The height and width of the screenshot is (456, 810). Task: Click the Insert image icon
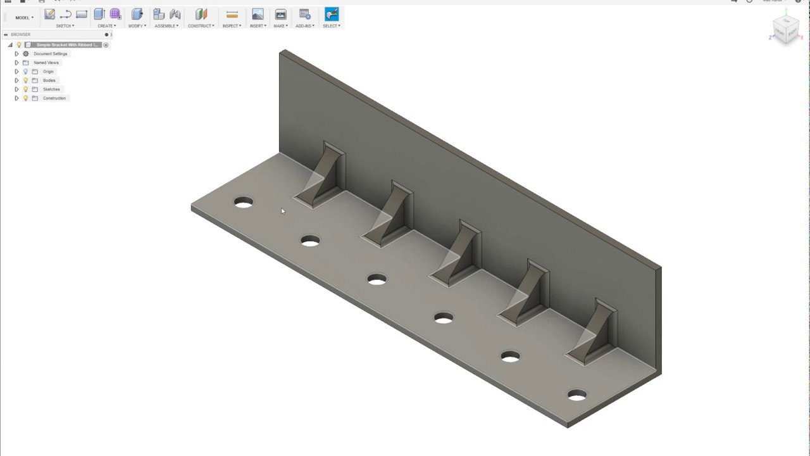point(258,14)
